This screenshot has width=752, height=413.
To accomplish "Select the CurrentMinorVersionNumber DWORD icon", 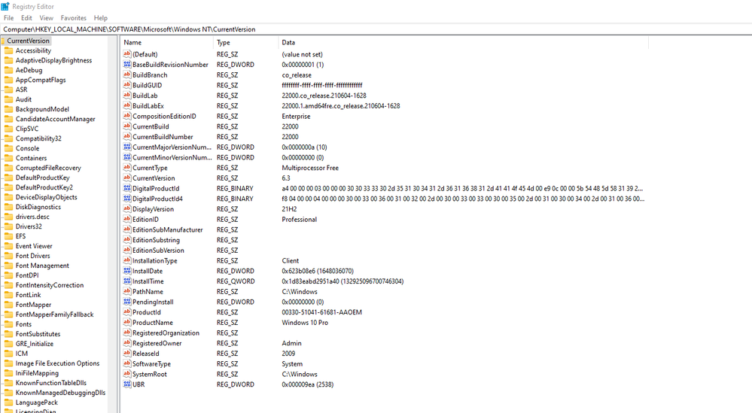I will point(127,157).
